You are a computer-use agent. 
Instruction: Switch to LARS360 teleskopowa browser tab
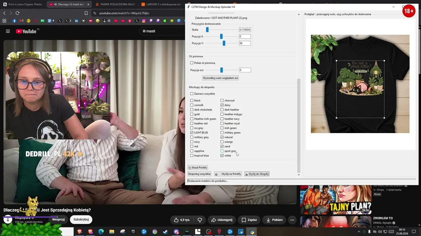tap(161, 4)
